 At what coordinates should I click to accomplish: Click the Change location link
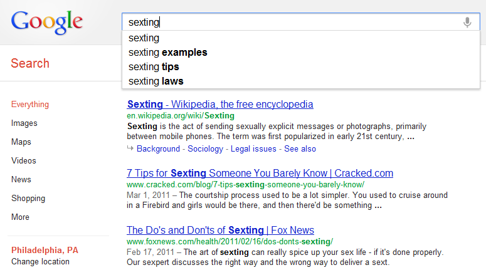(40, 262)
